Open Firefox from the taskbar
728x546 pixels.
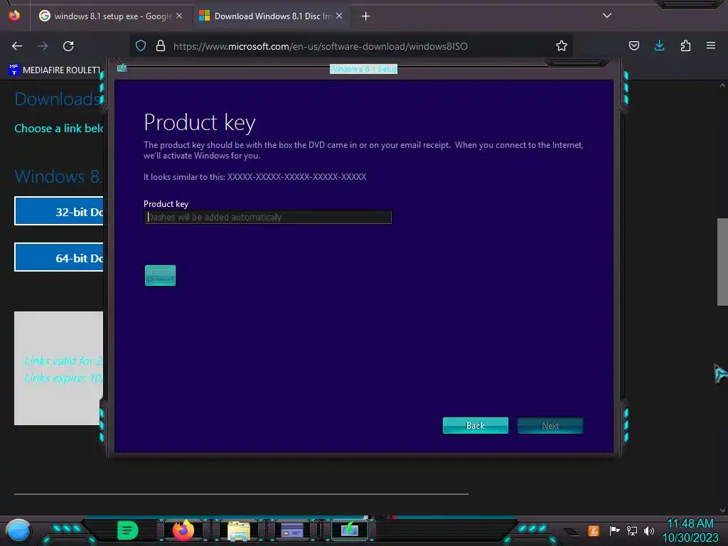pos(183,530)
